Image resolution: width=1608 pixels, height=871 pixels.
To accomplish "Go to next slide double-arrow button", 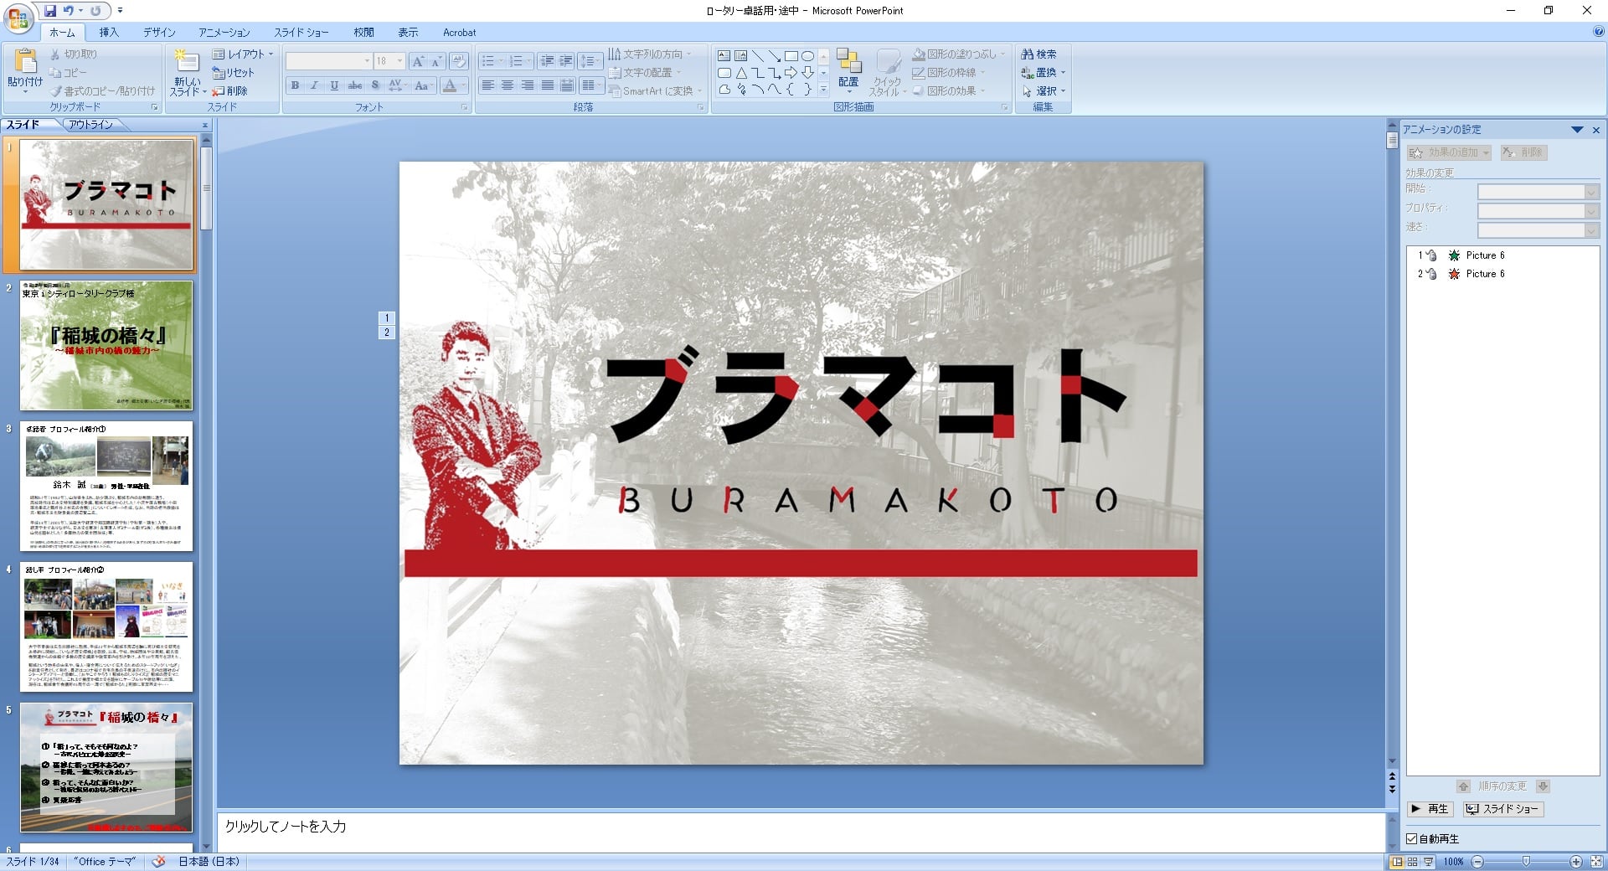I will click(x=1392, y=789).
